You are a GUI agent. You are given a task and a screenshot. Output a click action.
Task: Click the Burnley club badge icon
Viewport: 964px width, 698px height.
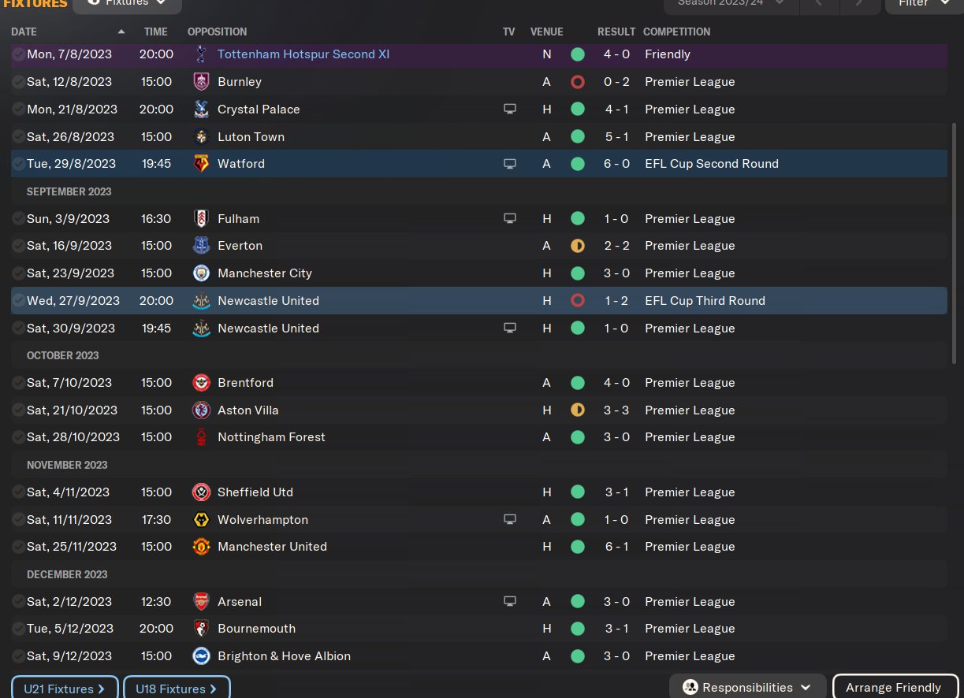[x=201, y=82]
